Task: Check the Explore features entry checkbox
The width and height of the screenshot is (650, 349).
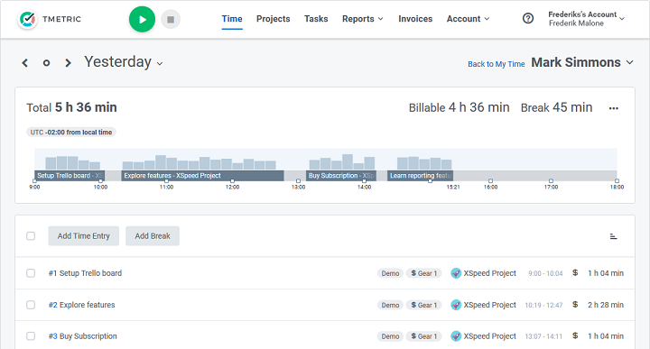Action: 31,305
